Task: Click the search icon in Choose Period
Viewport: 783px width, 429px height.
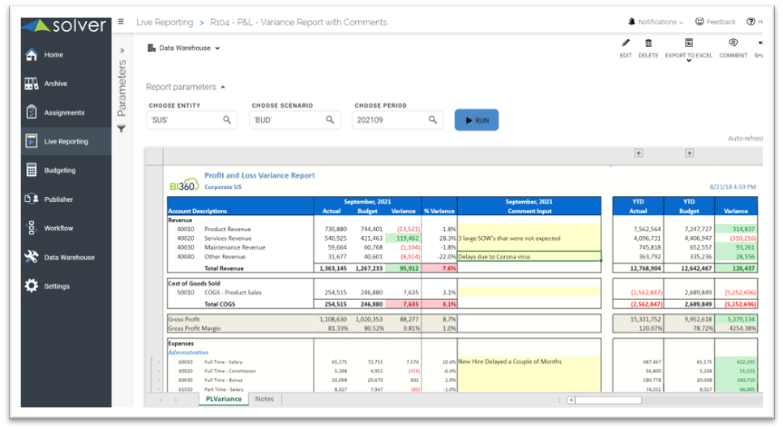Action: pos(432,120)
